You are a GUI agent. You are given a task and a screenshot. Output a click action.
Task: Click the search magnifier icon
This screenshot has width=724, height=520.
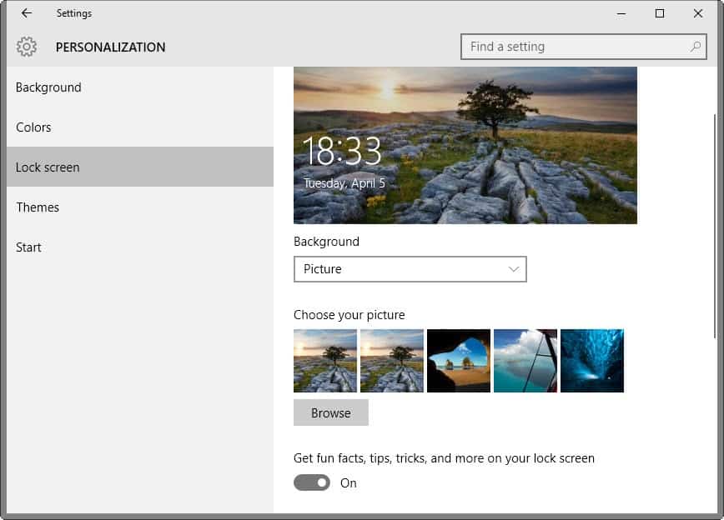[696, 46]
